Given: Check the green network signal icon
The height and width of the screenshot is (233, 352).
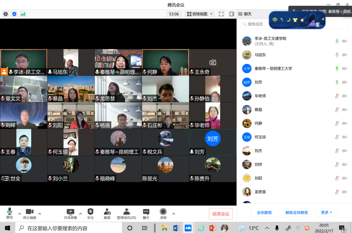Looking at the screenshot, I should point(23,14).
